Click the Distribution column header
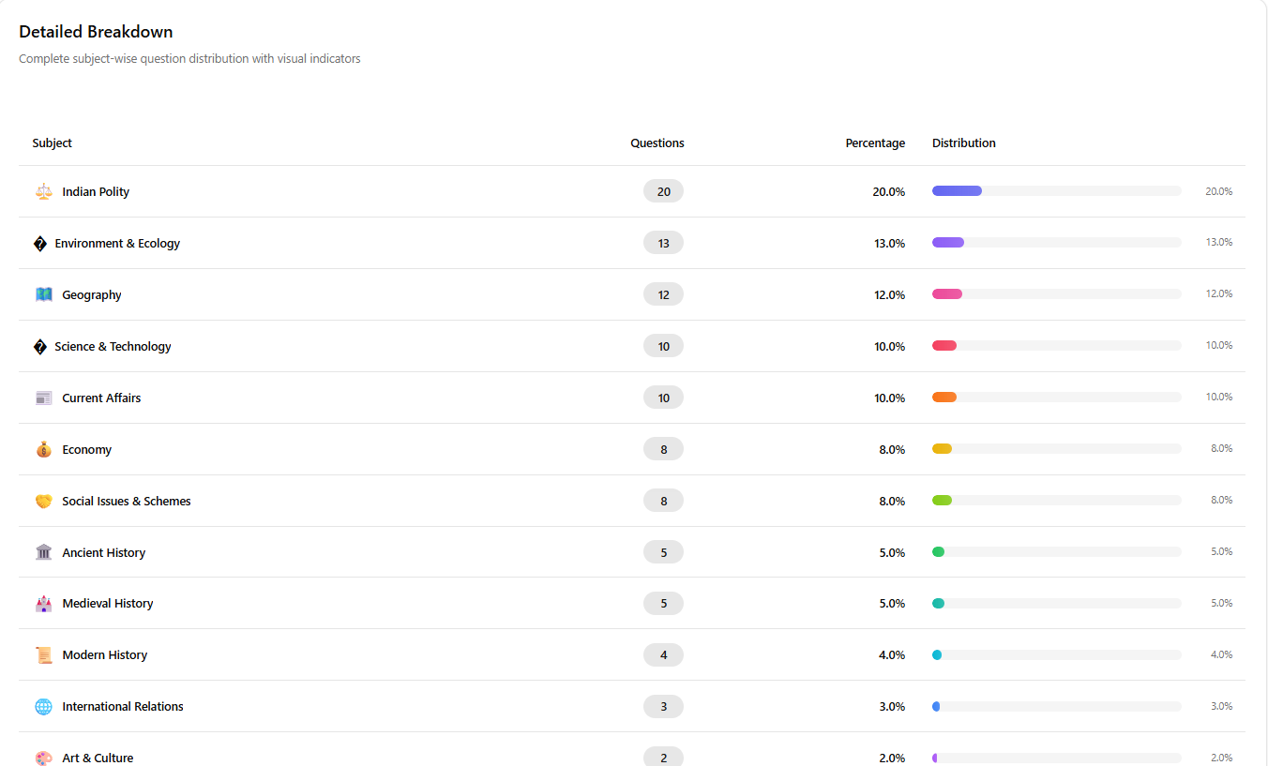The image size is (1268, 766). tap(963, 143)
